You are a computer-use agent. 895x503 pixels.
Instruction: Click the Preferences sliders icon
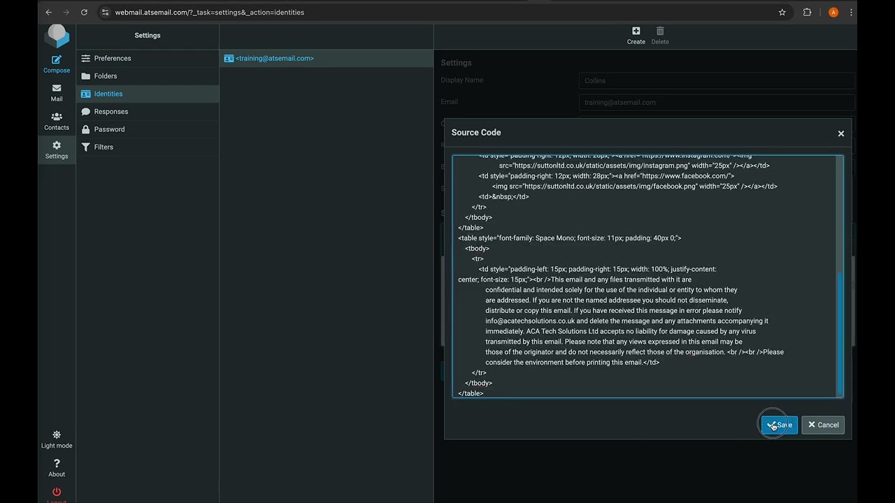(x=86, y=58)
